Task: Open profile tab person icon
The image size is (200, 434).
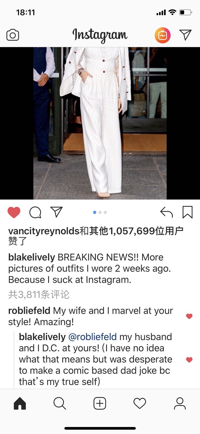Action: click(180, 403)
